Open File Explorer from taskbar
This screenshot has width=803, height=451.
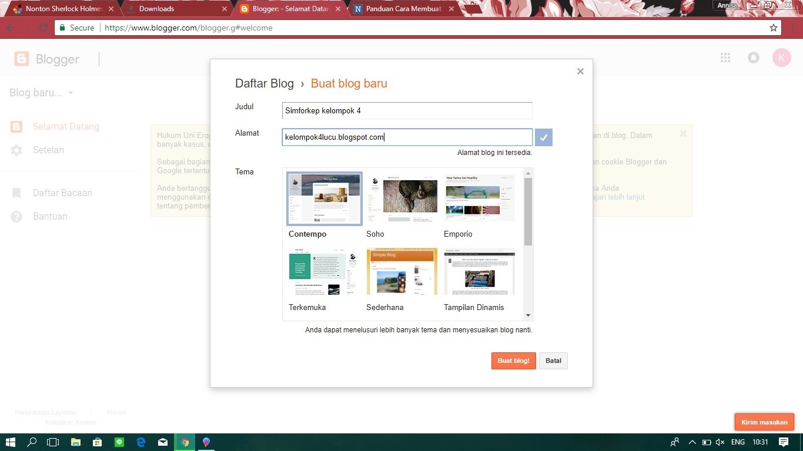(x=76, y=442)
